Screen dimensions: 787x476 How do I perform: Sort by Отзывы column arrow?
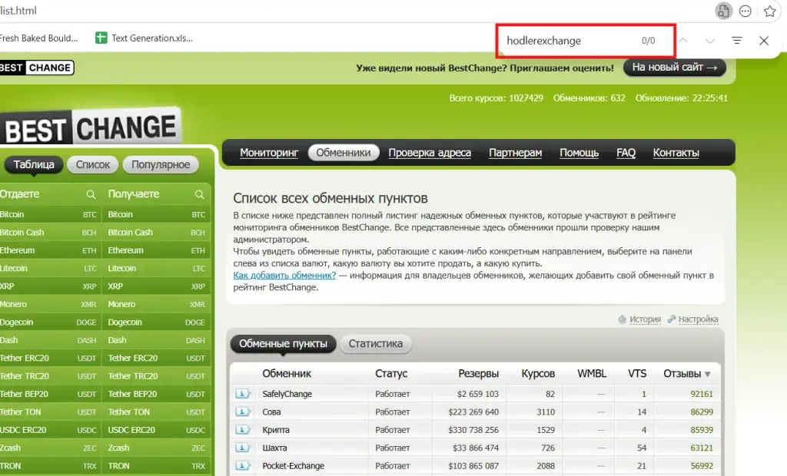[708, 374]
